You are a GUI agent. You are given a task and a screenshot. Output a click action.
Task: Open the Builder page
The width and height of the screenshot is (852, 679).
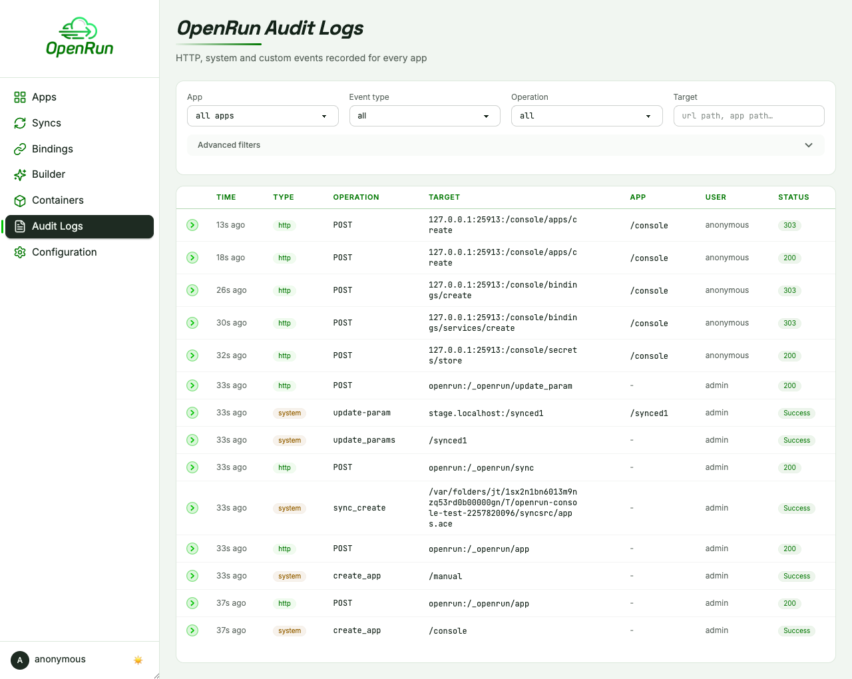pos(80,174)
